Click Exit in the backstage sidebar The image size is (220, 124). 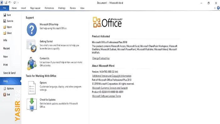(7, 94)
